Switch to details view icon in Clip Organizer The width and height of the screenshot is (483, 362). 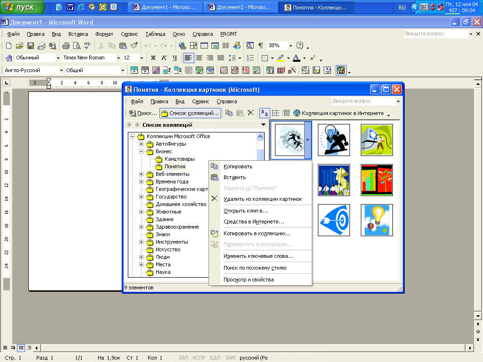point(286,113)
